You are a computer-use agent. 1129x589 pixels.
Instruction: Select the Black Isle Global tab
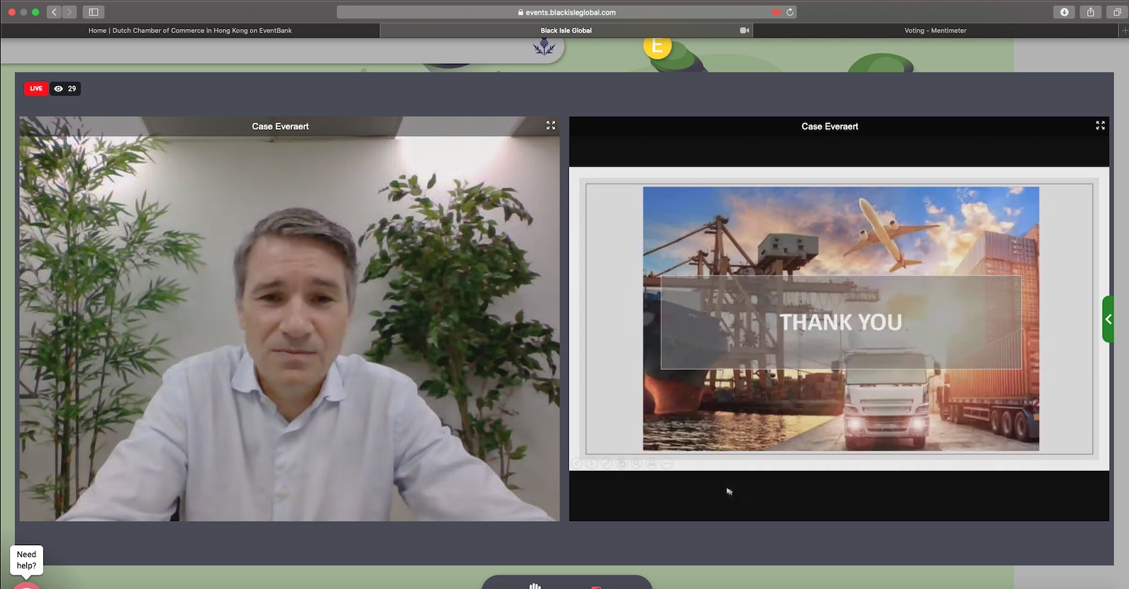[x=566, y=30]
